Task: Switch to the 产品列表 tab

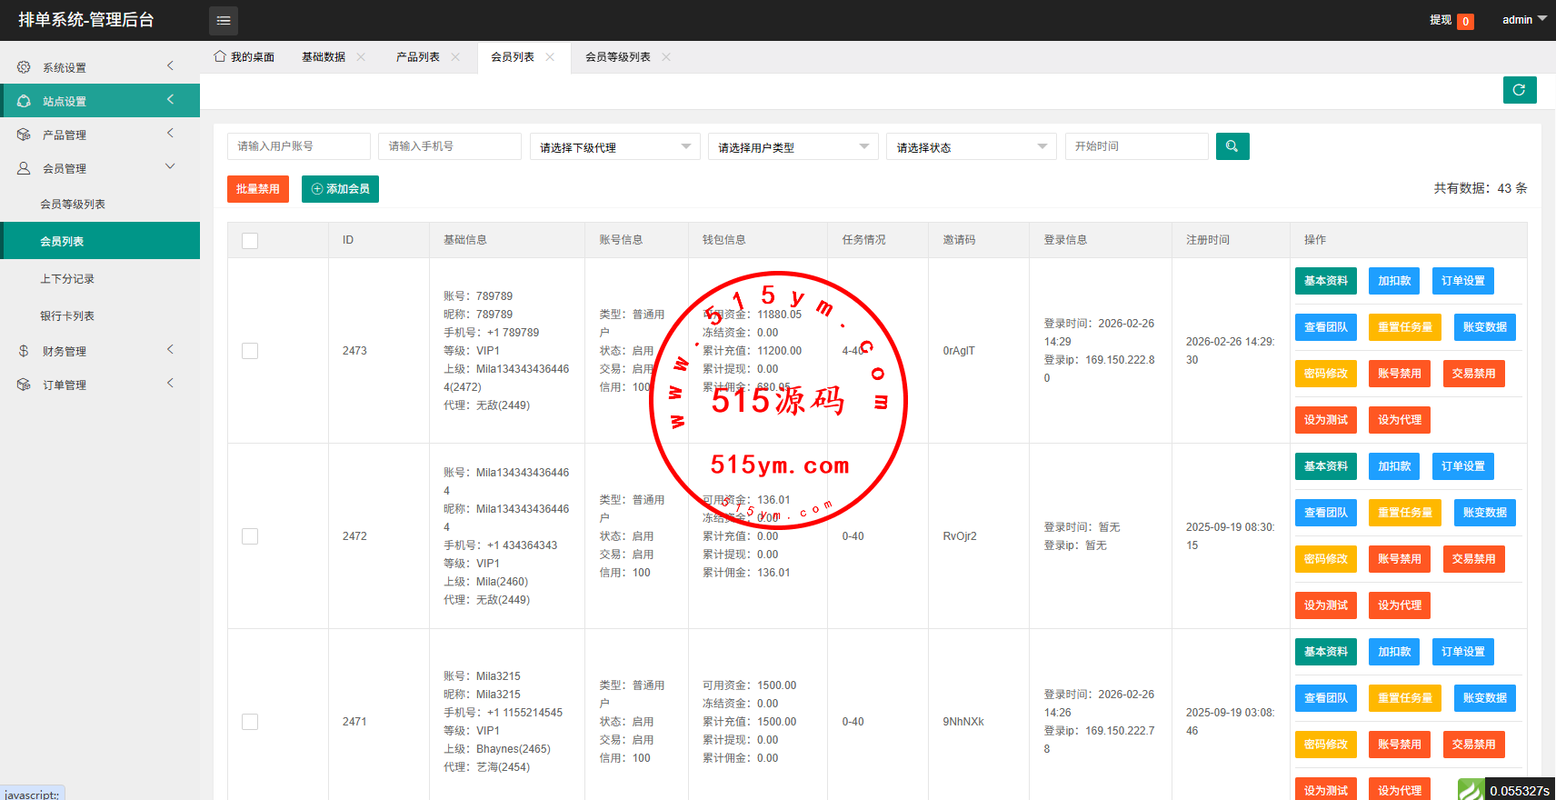Action: click(417, 57)
